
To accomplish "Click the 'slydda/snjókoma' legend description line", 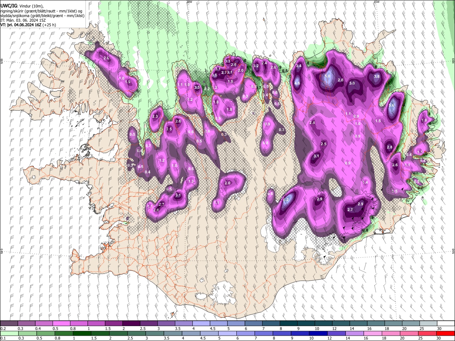I will coord(42,16).
